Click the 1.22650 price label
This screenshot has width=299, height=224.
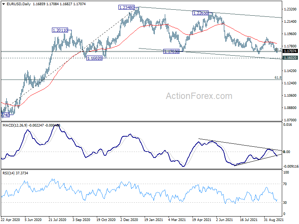point(200,13)
